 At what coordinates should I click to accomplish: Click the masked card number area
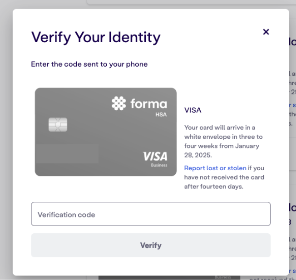[67, 154]
